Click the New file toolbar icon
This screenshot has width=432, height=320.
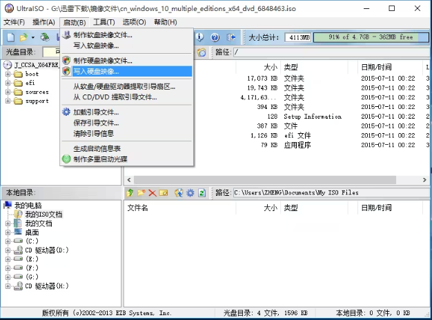tap(10, 37)
